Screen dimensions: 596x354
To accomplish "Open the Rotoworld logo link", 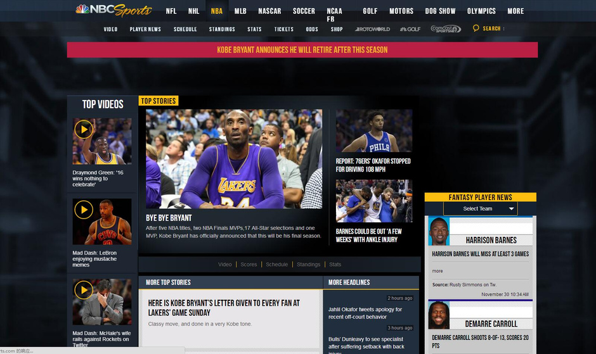I will click(x=373, y=29).
